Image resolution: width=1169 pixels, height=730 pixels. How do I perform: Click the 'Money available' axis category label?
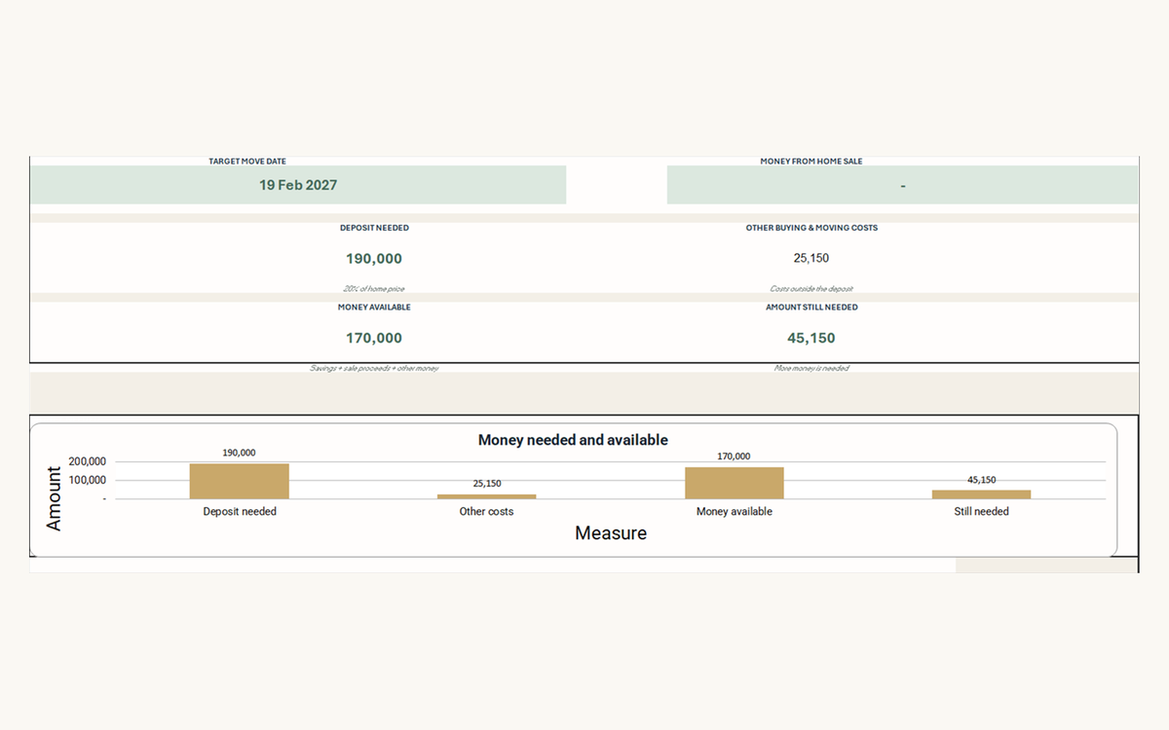click(x=734, y=512)
